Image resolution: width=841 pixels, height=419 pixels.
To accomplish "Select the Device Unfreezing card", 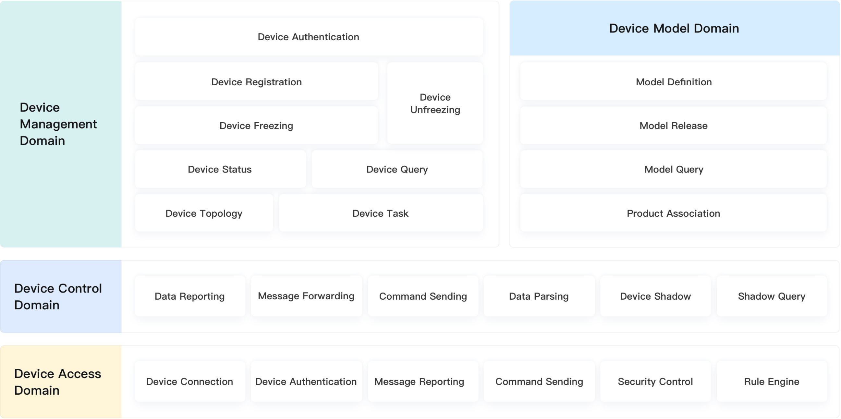I will click(435, 103).
